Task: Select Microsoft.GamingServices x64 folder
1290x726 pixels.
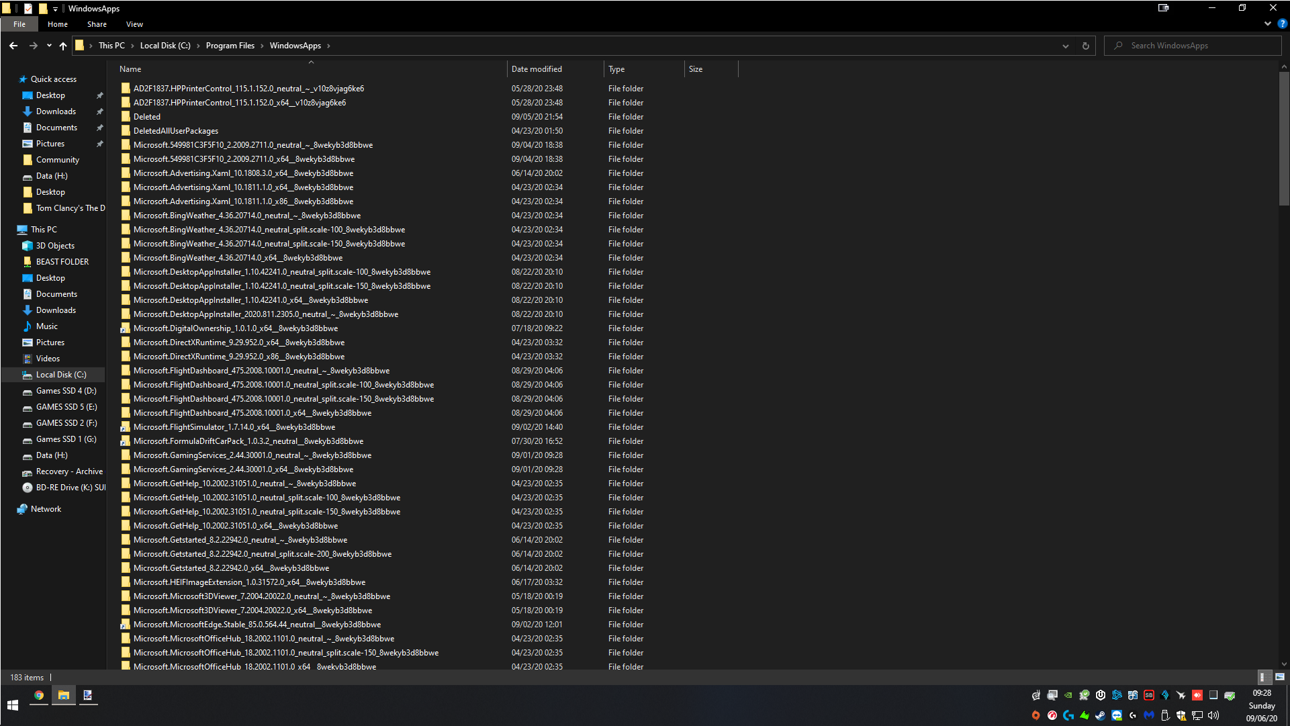Action: pyautogui.click(x=243, y=469)
